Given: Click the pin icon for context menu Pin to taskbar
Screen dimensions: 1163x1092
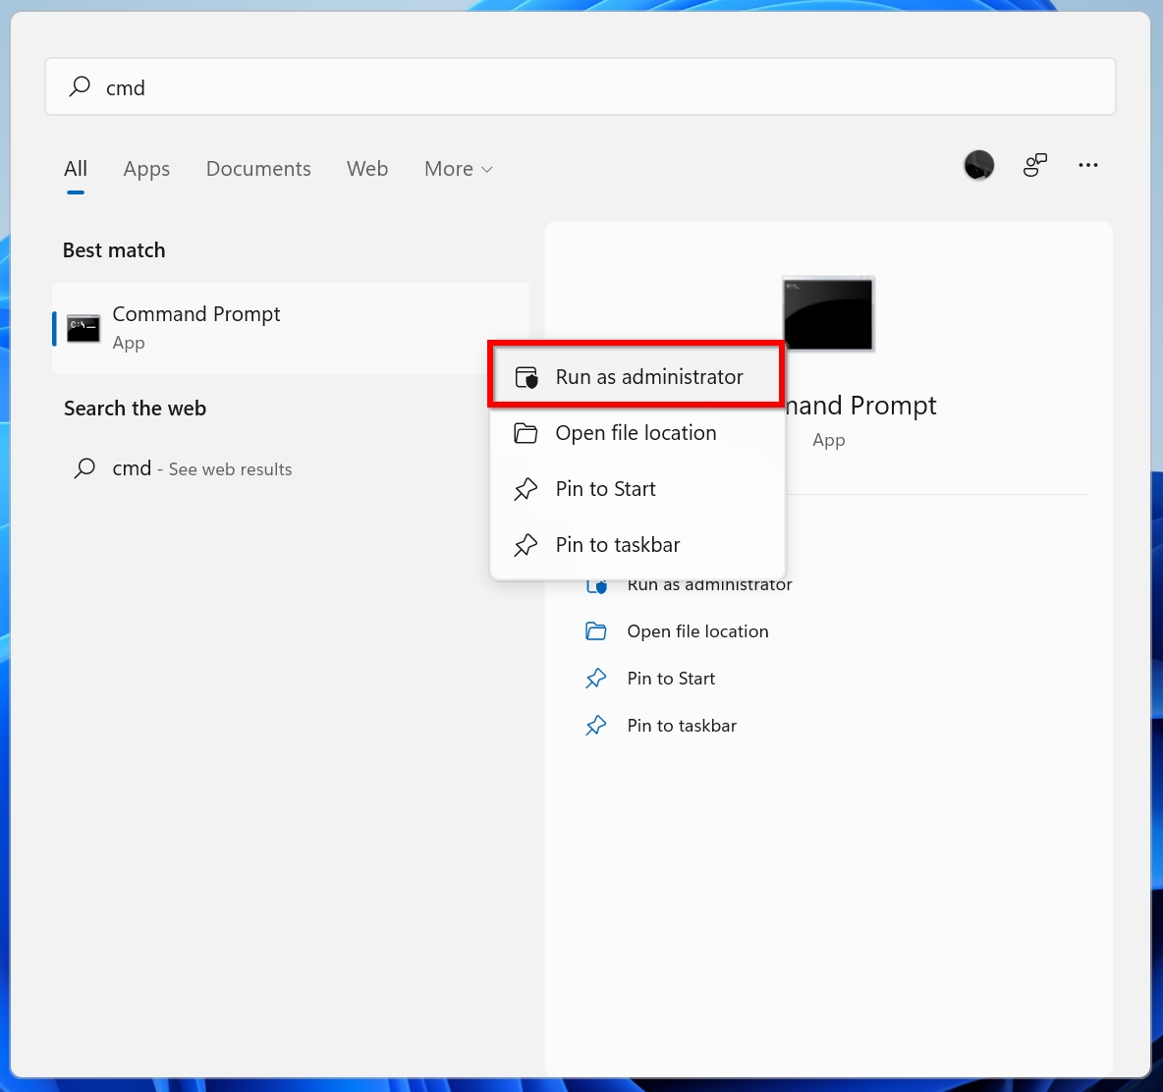Looking at the screenshot, I should click(x=526, y=545).
